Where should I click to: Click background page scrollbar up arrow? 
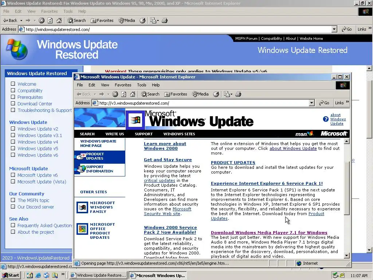click(x=369, y=68)
